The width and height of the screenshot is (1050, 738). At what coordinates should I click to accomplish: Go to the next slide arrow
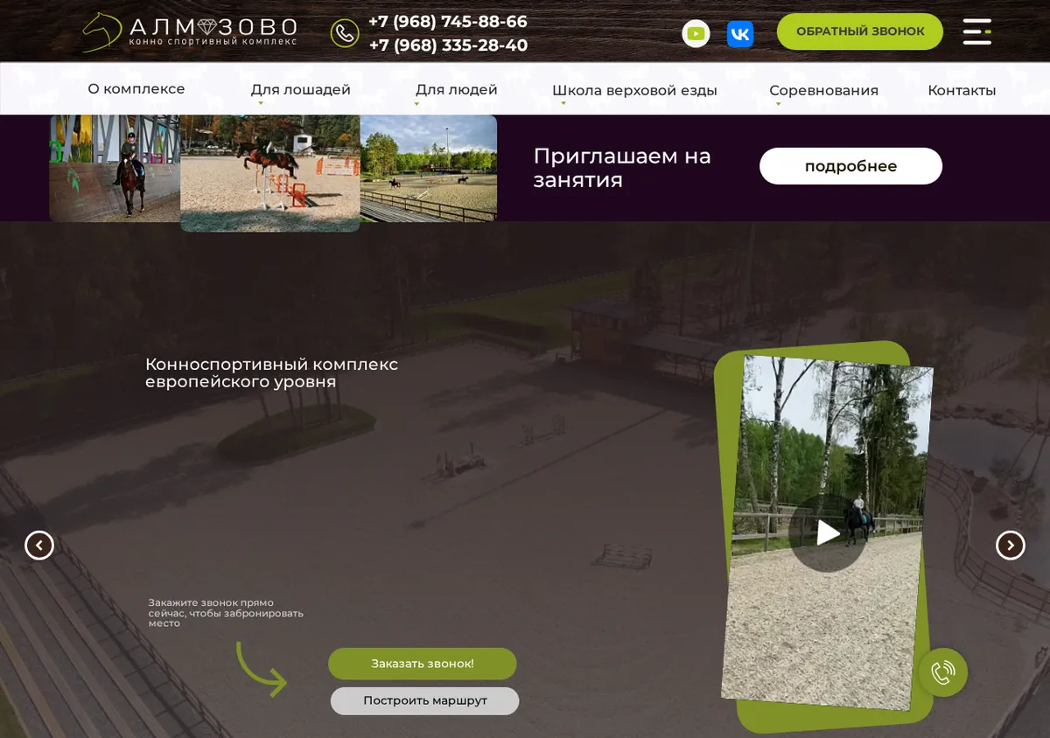coord(1011,546)
